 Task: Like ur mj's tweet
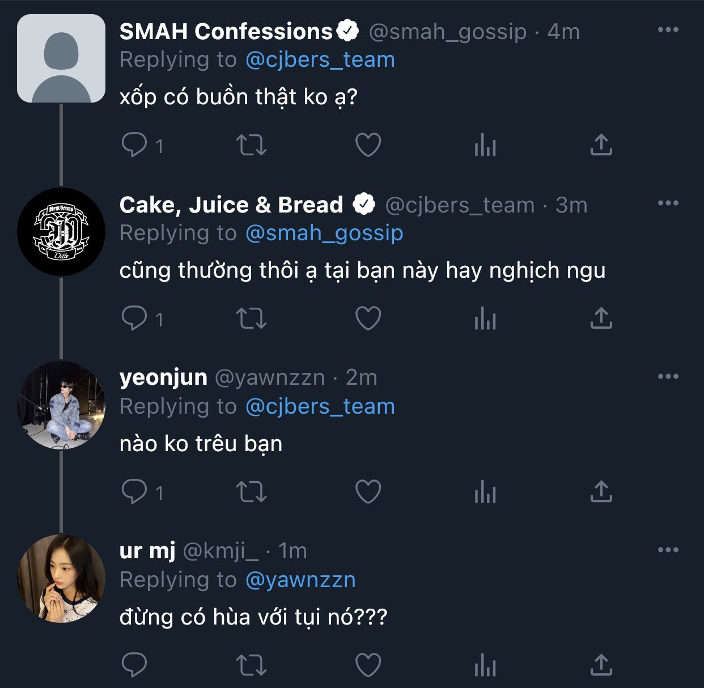[x=368, y=665]
